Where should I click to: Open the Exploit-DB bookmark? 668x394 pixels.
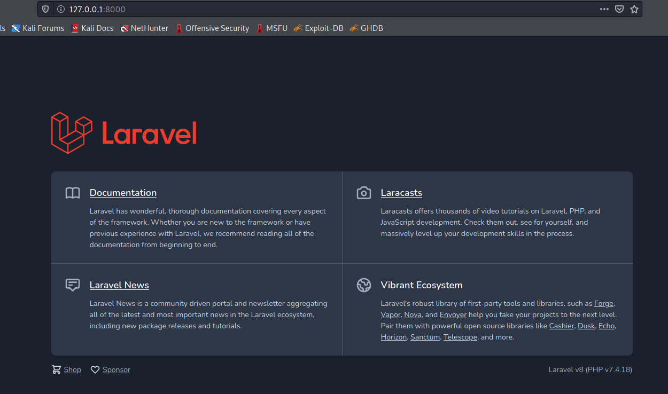click(319, 28)
